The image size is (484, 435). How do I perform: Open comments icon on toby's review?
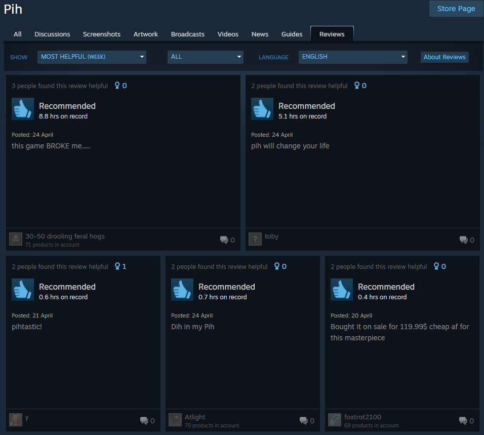pos(463,240)
